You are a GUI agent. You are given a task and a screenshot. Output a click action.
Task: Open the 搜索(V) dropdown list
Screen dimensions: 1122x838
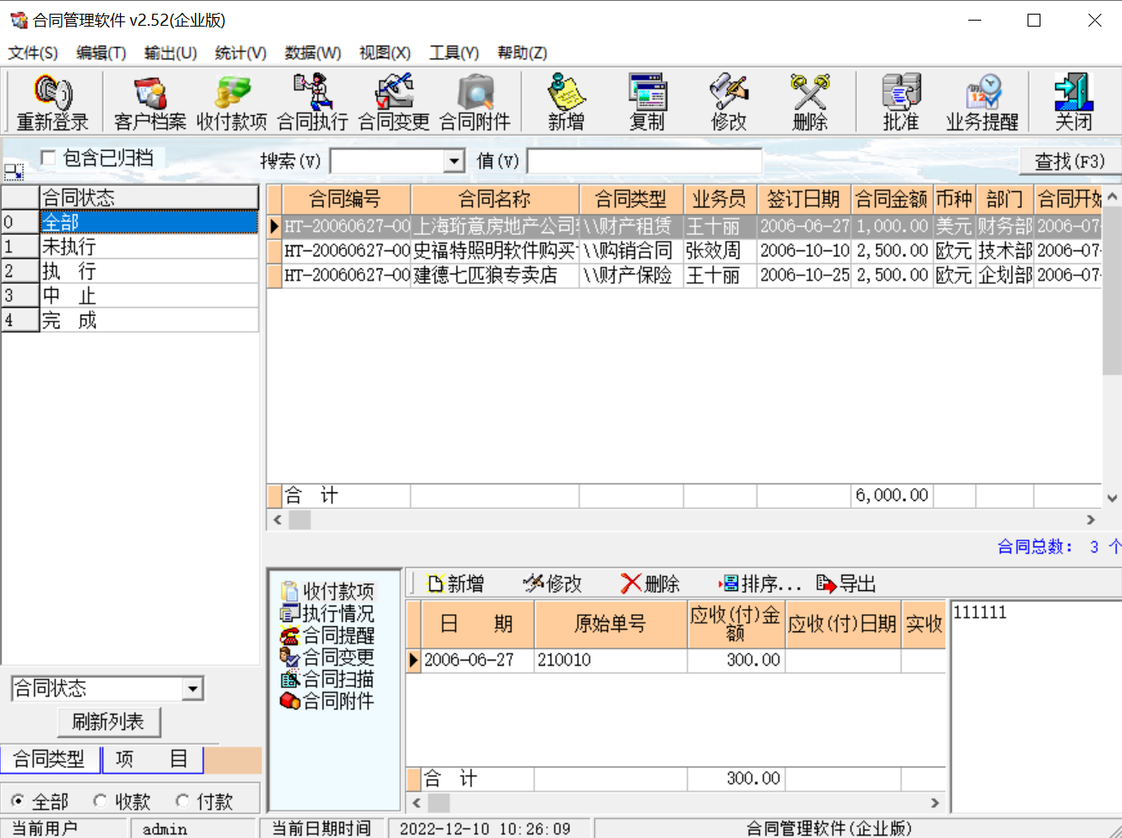[454, 160]
